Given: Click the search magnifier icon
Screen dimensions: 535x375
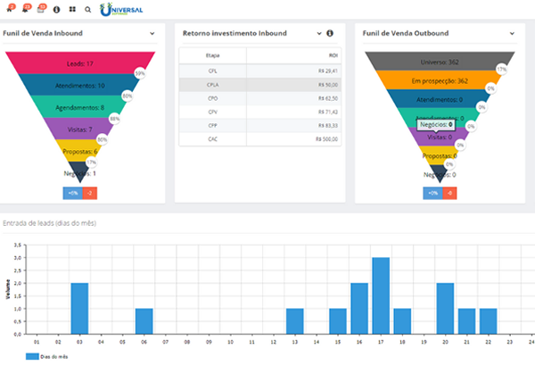Looking at the screenshot, I should pos(88,10).
